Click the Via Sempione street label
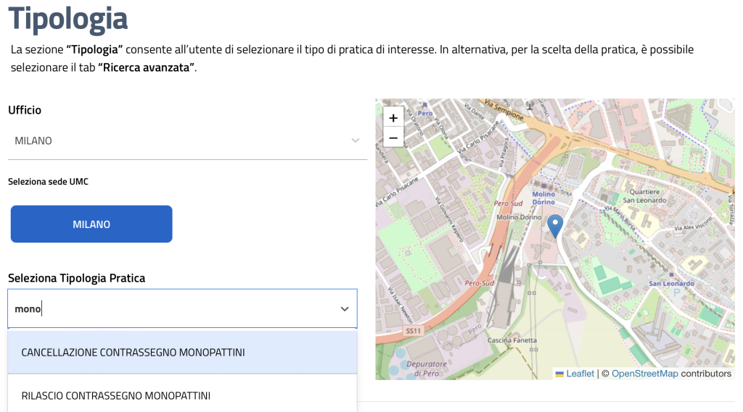743x412 pixels. click(x=504, y=109)
